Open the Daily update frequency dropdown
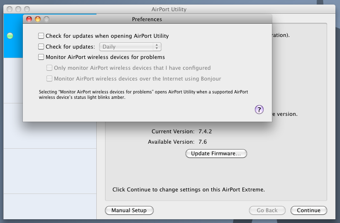340x223 pixels. click(130, 47)
